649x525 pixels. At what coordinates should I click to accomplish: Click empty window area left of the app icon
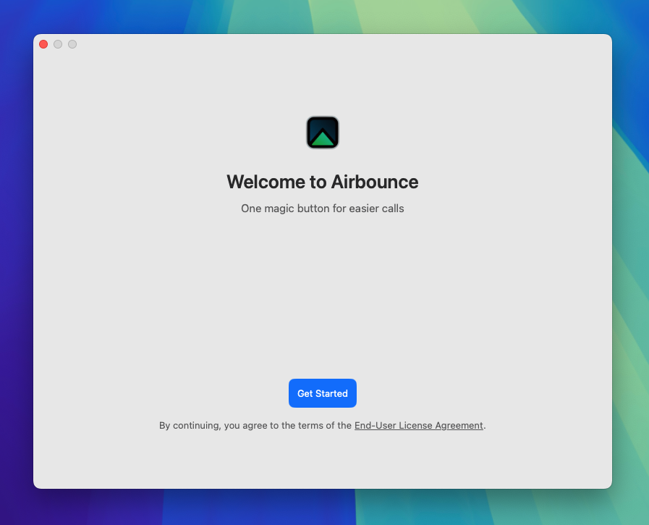181,133
